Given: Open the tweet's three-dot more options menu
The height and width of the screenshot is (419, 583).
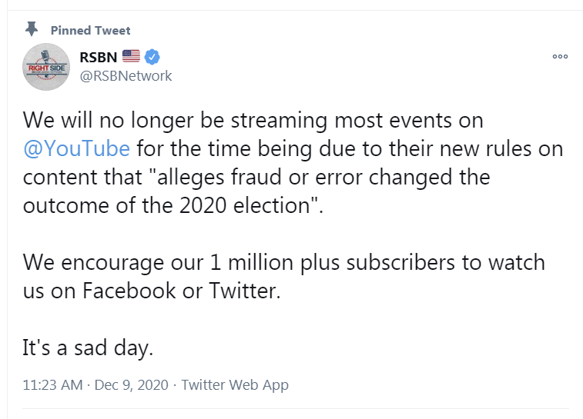Looking at the screenshot, I should click(x=560, y=56).
